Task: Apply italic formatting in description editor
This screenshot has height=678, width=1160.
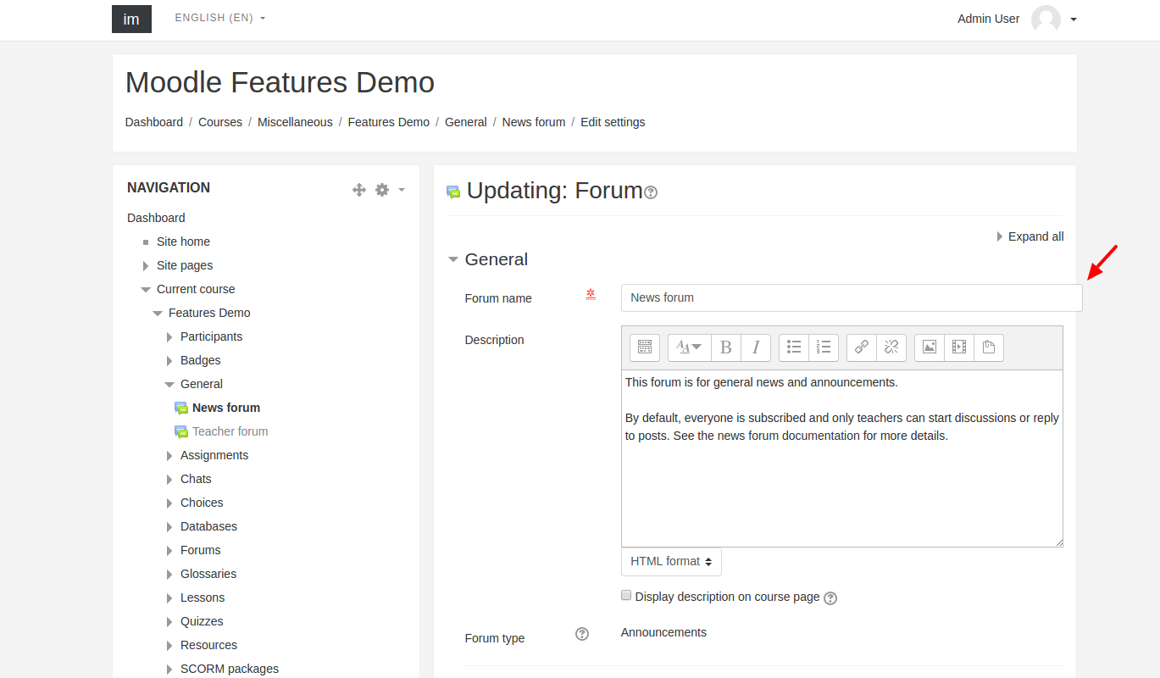Action: click(756, 347)
